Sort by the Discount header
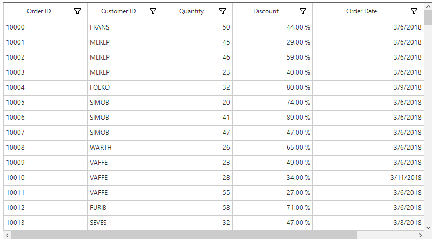Screen dimensions: 434x241 coord(266,11)
